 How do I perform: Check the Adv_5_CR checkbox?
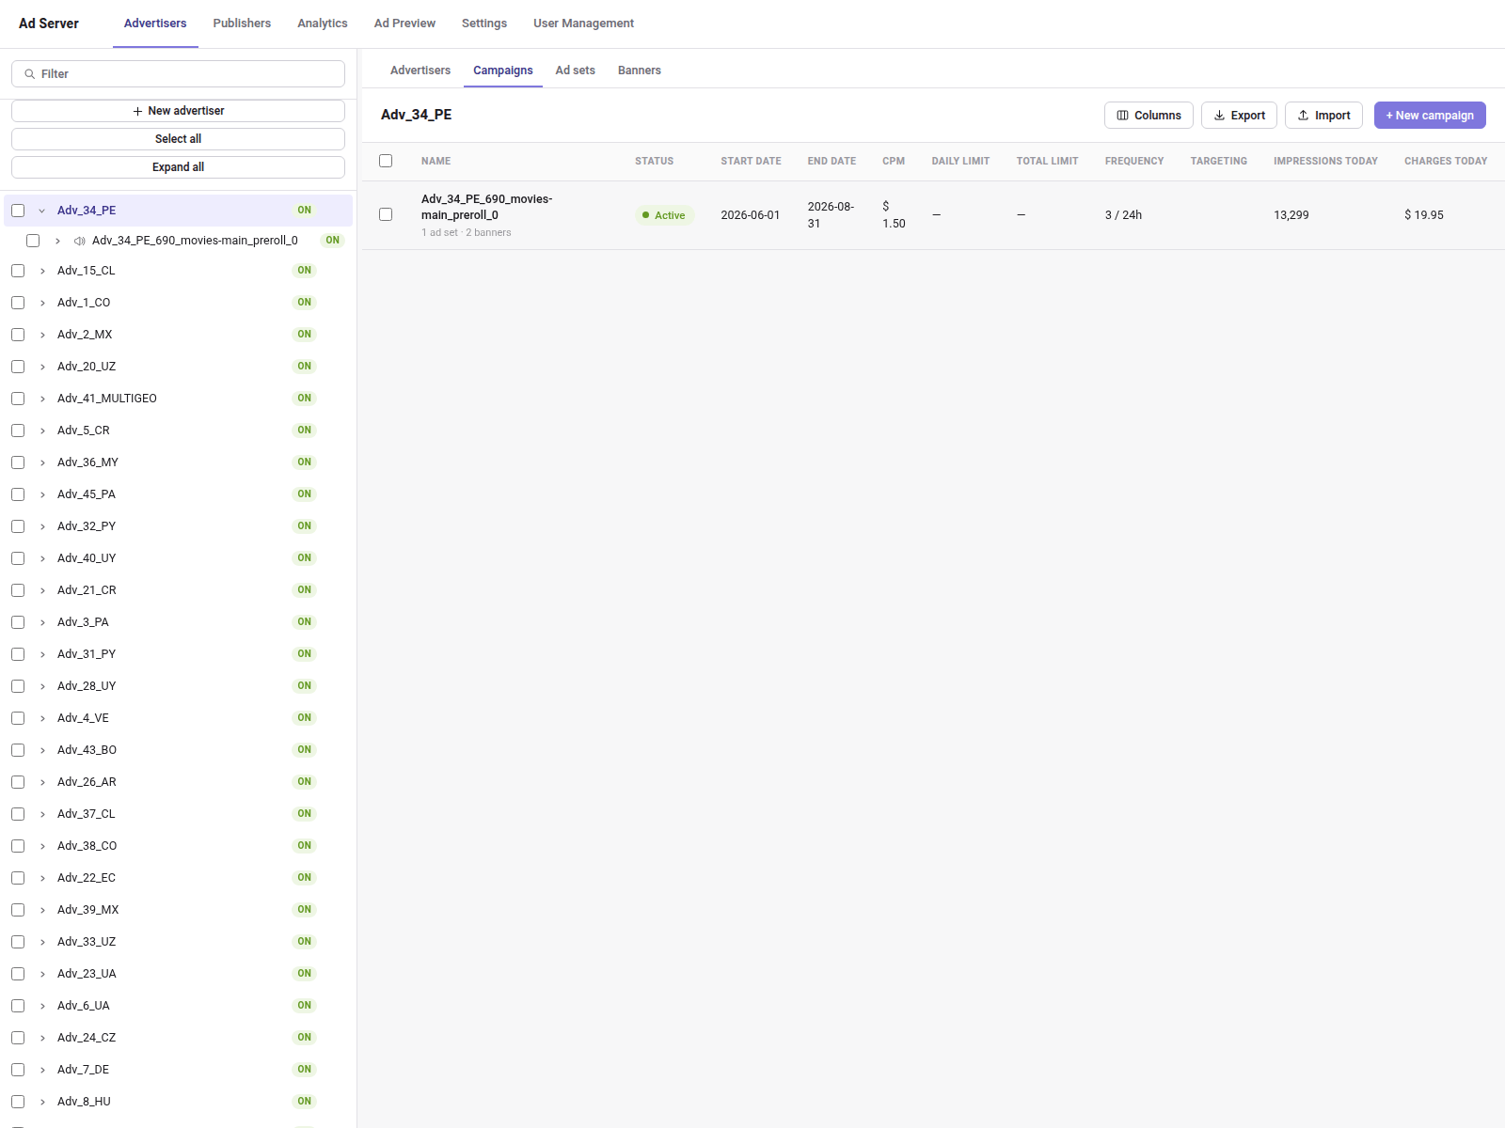pyautogui.click(x=18, y=431)
